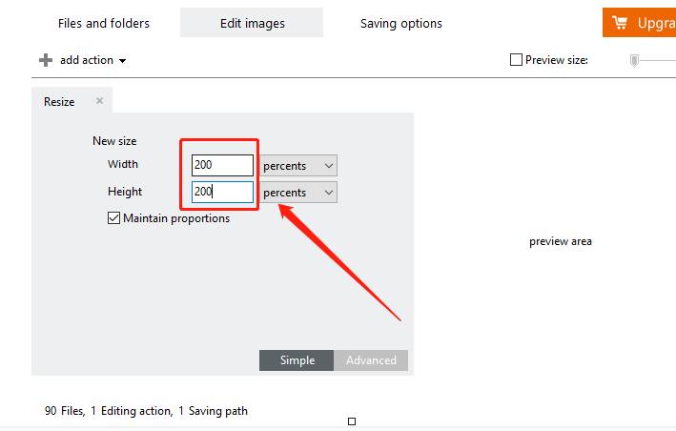Click the shopping cart icon on Upgrade
676x431 pixels.
click(620, 23)
